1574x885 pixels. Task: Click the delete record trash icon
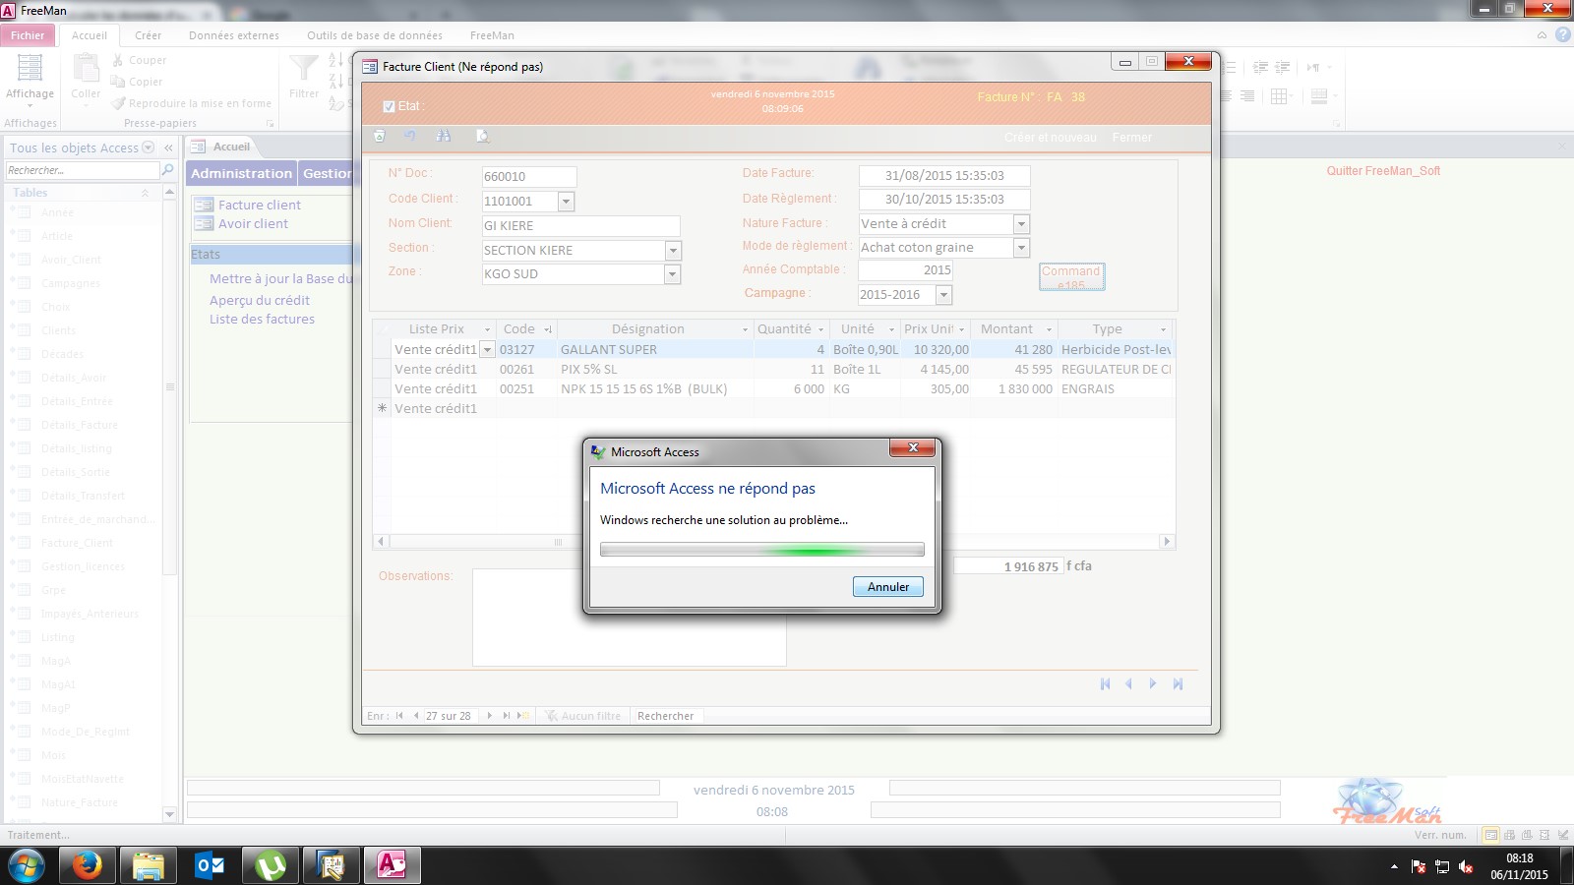(380, 137)
